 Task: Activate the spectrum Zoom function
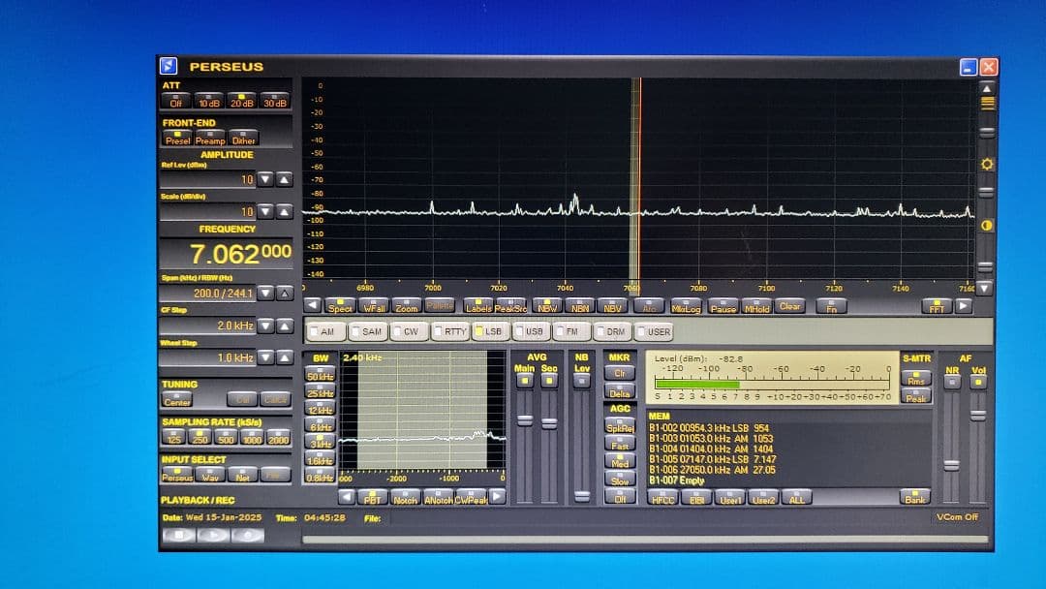pos(407,306)
